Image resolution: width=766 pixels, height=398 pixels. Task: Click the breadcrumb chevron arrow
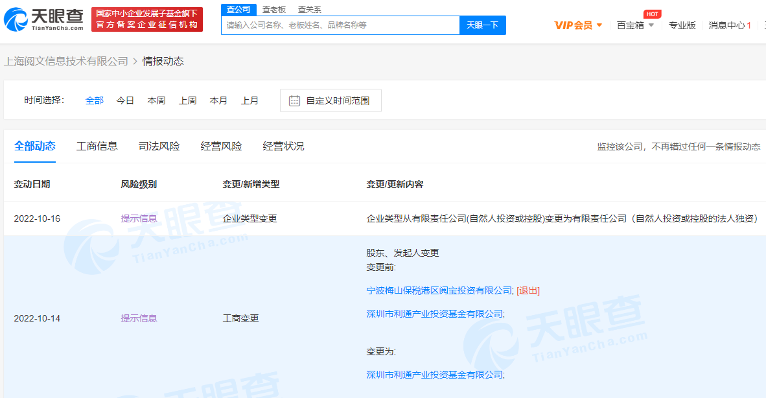click(135, 62)
